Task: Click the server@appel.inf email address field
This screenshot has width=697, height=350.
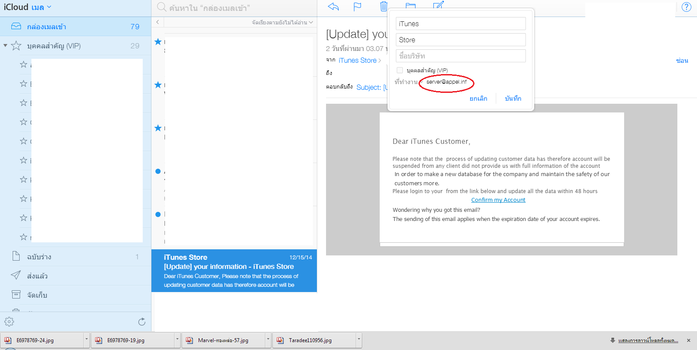Action: (x=446, y=82)
